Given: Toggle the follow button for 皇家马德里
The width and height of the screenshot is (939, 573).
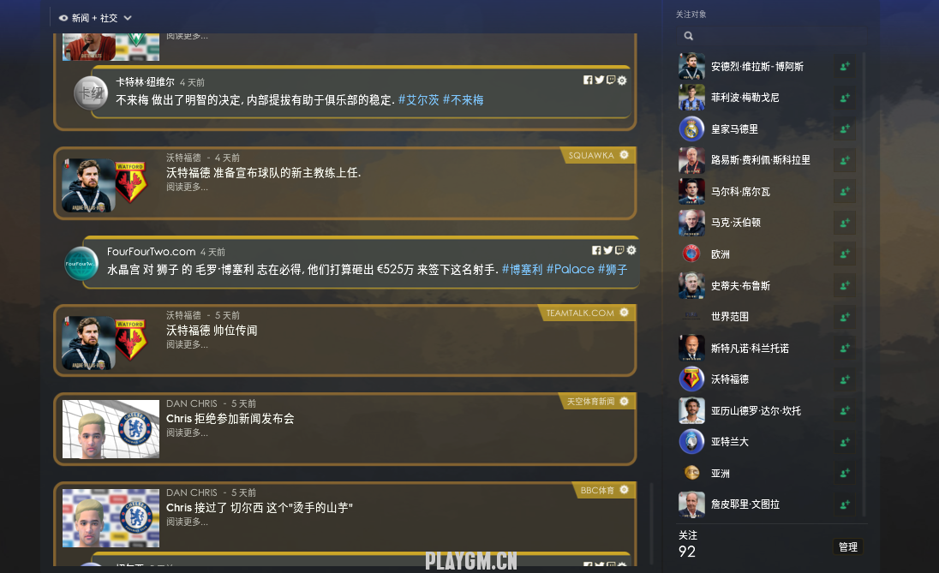Looking at the screenshot, I should point(845,128).
